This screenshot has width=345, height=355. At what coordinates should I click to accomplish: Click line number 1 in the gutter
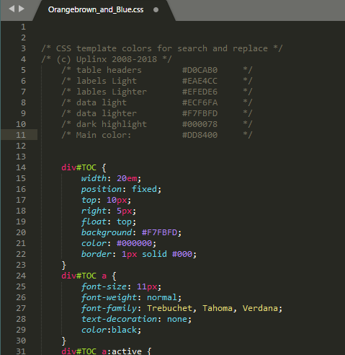pos(23,27)
